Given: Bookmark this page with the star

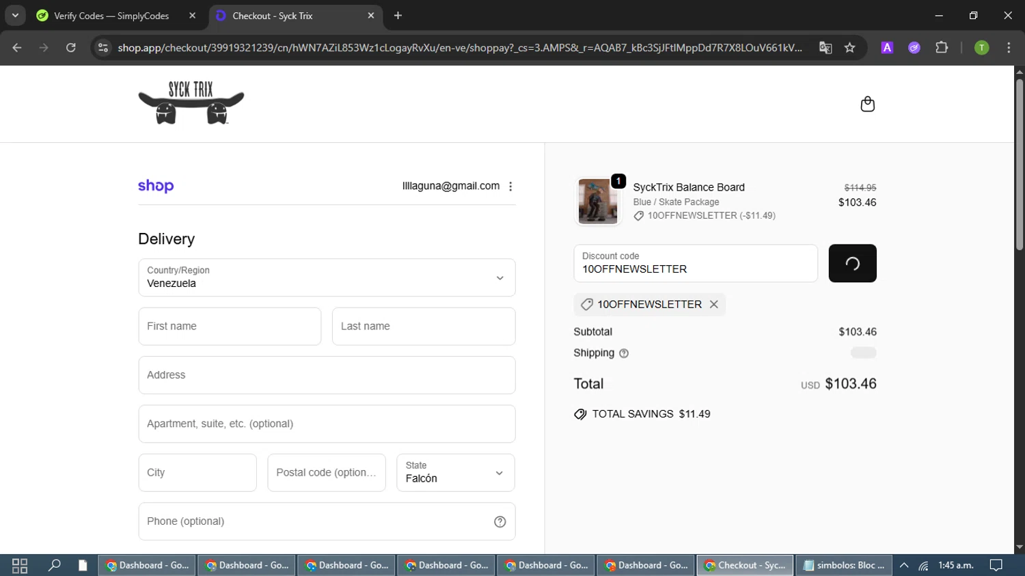Looking at the screenshot, I should pos(849,47).
